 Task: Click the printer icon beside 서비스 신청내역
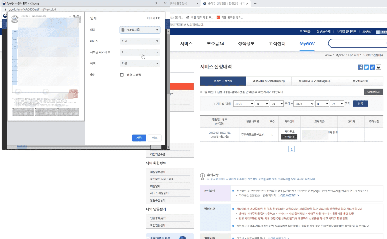[x=378, y=67]
